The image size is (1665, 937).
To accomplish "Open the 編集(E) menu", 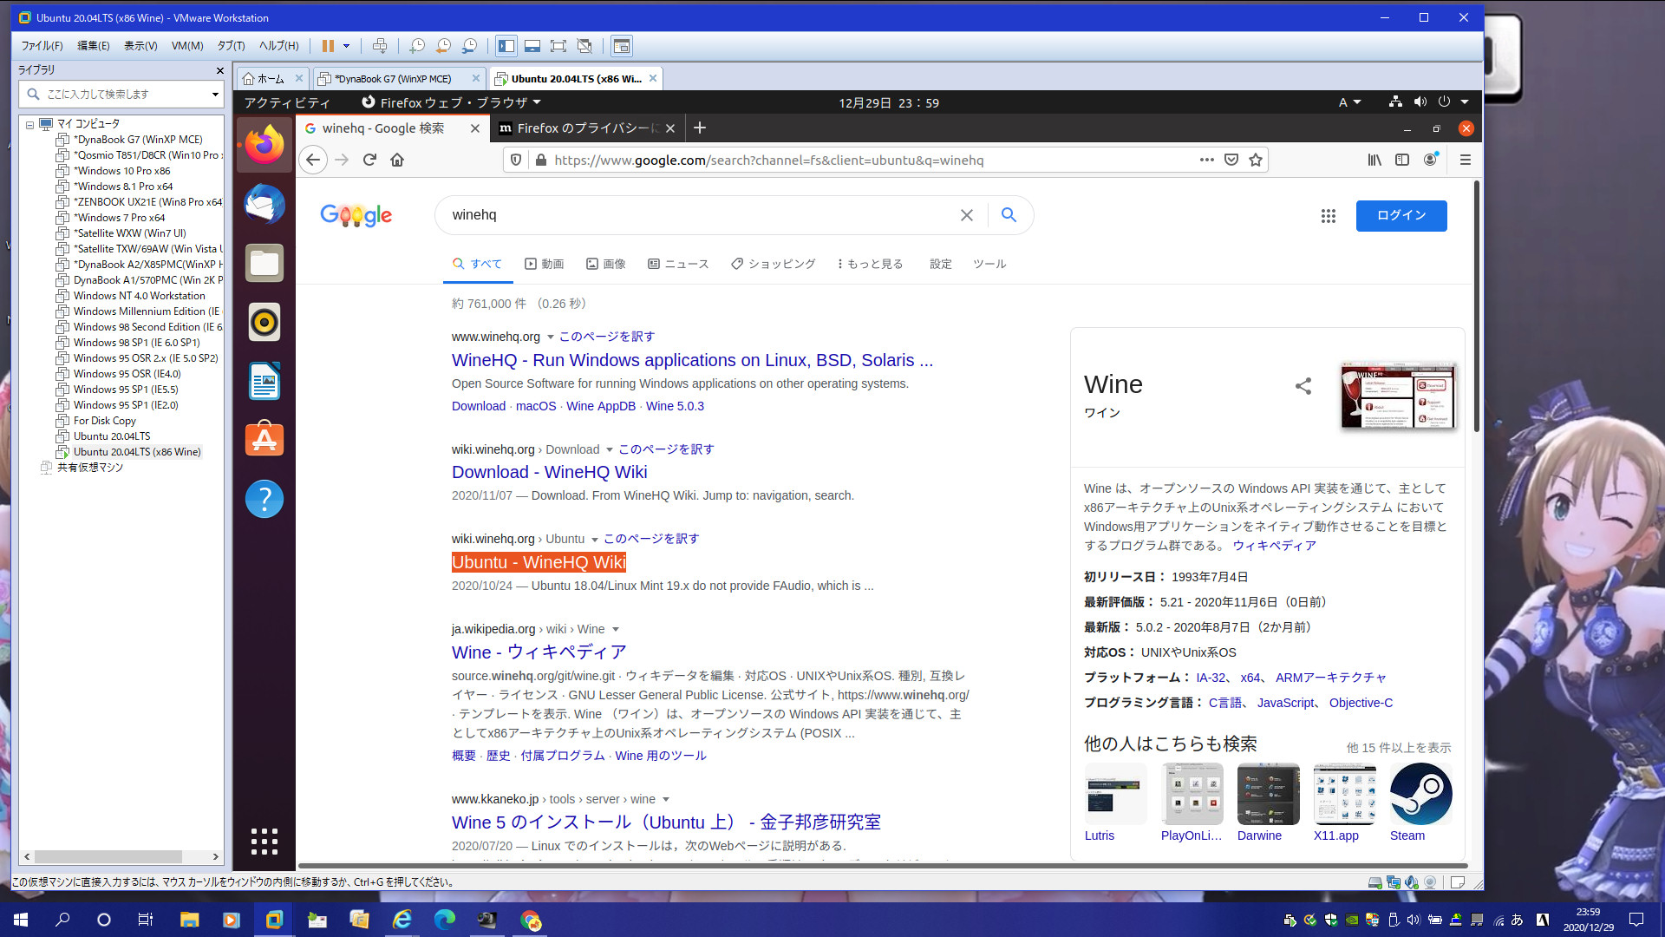I will pos(93,46).
